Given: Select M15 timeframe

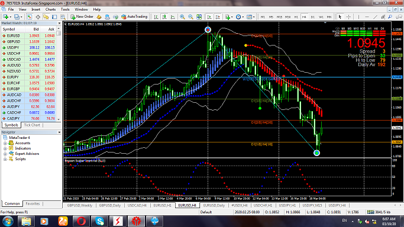Looking at the screenshot, I should click(279, 17).
